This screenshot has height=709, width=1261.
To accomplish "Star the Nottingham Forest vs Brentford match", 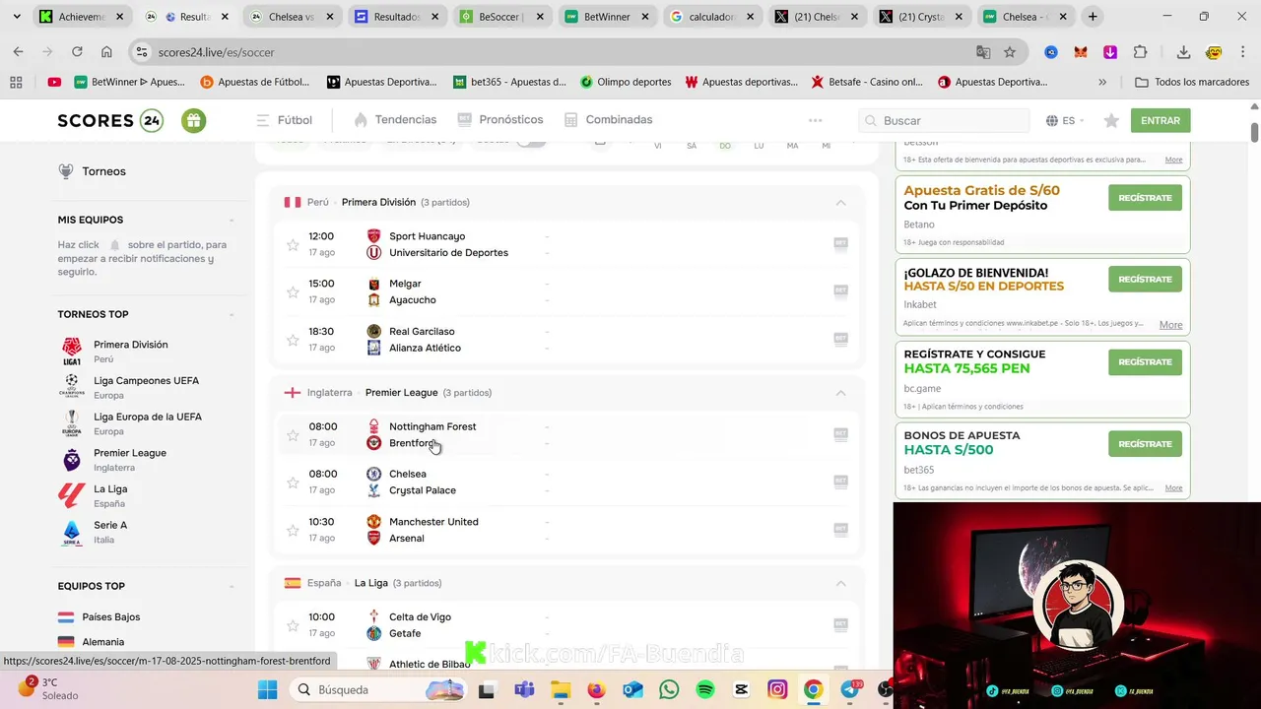I will [293, 435].
